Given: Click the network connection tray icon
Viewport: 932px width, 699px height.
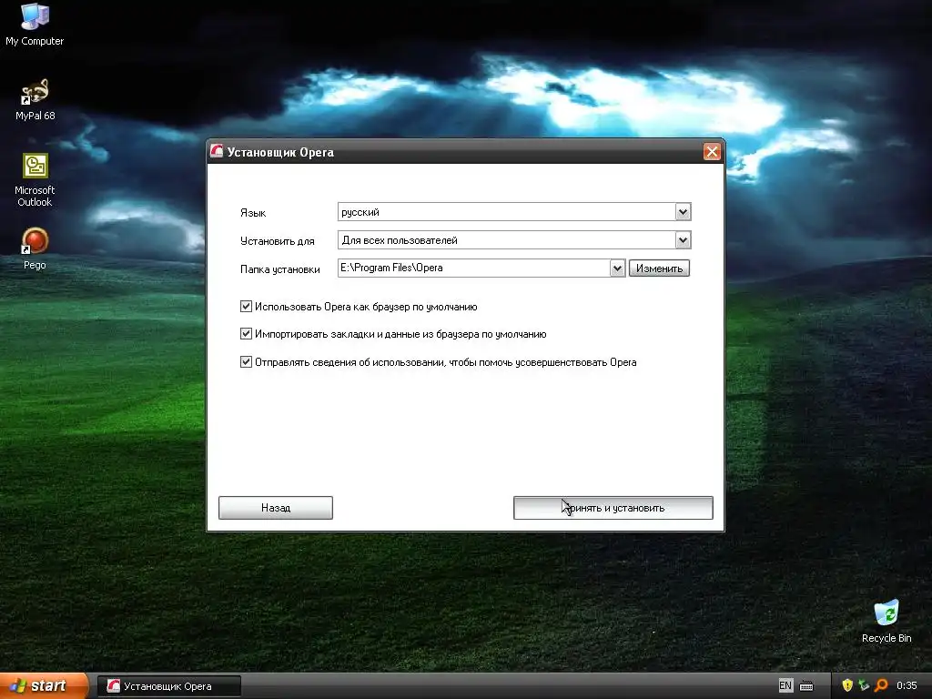Looking at the screenshot, I should tap(864, 685).
